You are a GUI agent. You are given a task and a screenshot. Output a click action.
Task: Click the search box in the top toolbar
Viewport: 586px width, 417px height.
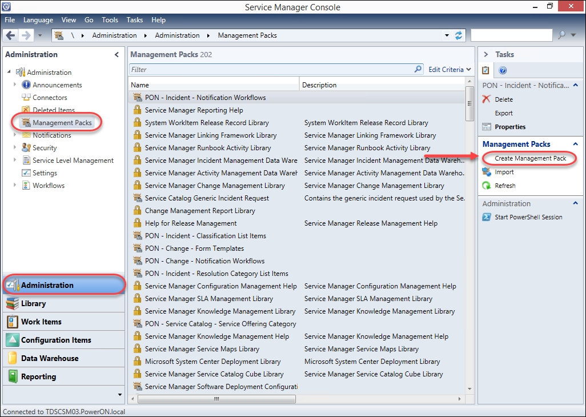point(511,35)
